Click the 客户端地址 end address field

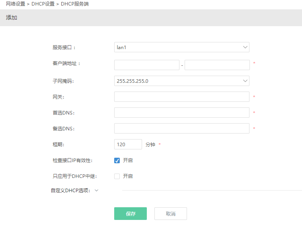tap(217, 65)
